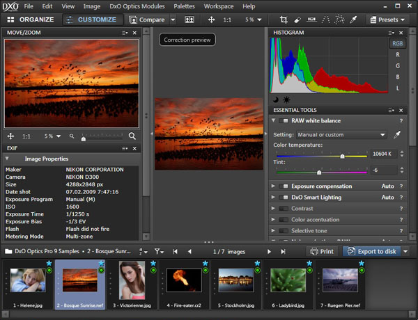The image size is (418, 320).
Task: Switch to the ORGANIZE tab
Action: (30, 19)
